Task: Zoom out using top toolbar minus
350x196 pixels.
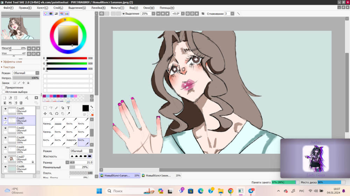Action: tap(158, 14)
